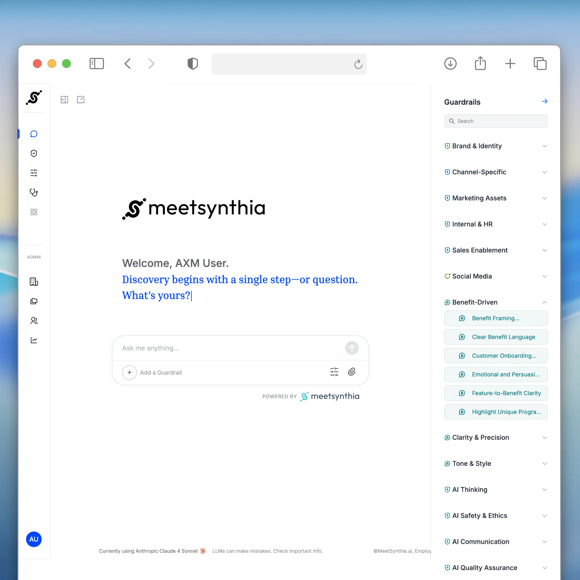Open the organization building icon under Admin
This screenshot has width=580, height=580.
click(34, 282)
